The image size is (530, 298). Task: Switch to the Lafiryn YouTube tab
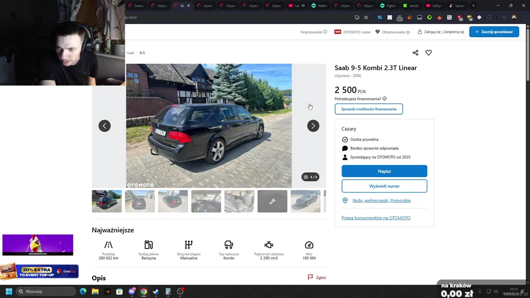[434, 5]
